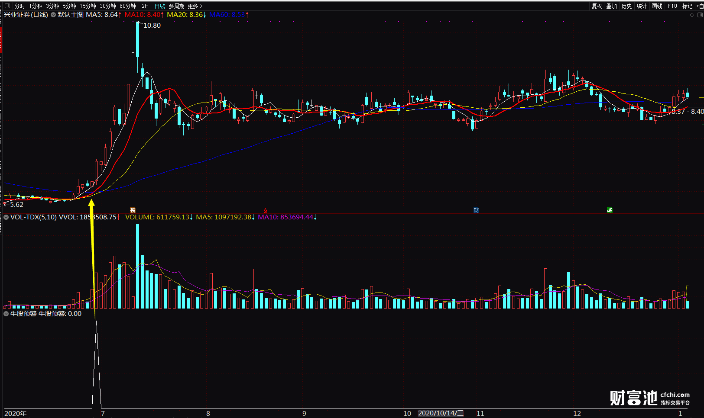Select the 3分钟 period tab
Screen dimensions: 704x418
[53, 6]
